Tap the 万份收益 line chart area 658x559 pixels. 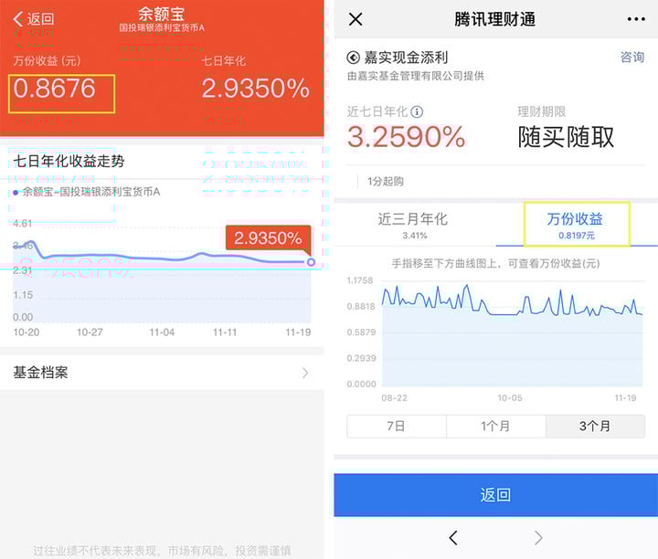tap(512, 335)
